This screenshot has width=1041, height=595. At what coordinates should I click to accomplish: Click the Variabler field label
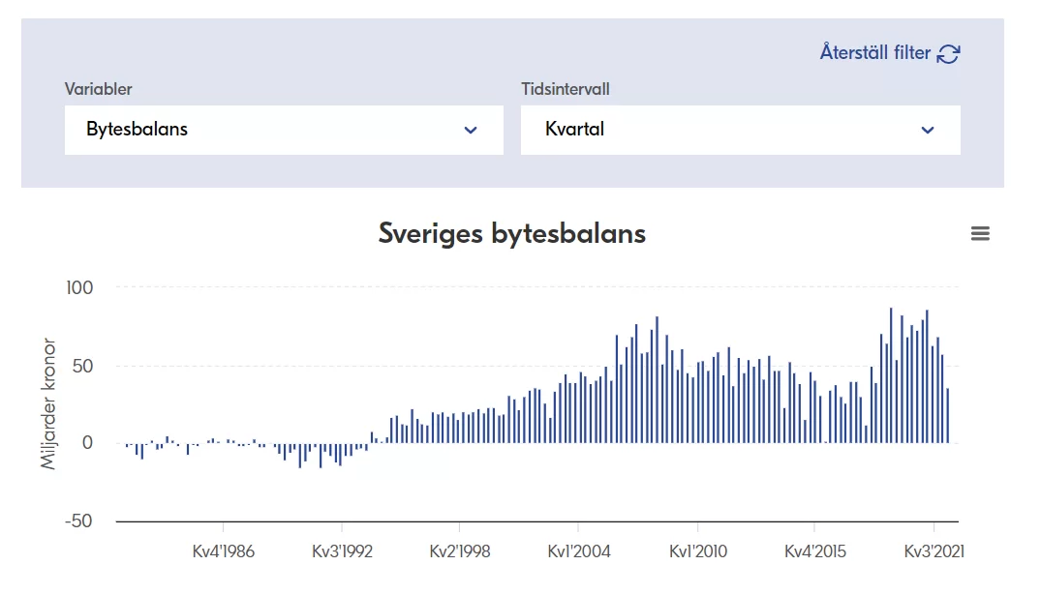tap(98, 89)
